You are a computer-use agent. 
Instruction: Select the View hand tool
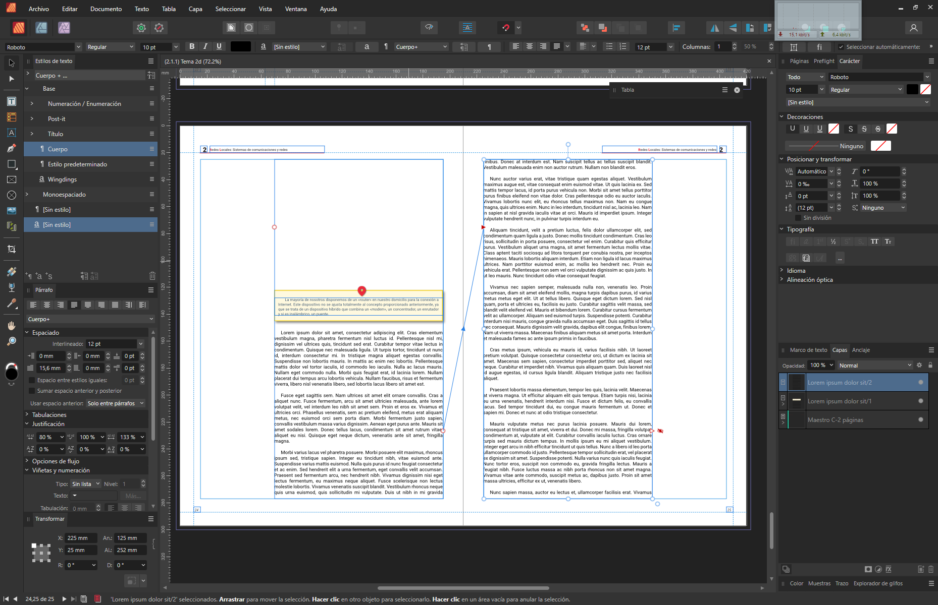12,326
